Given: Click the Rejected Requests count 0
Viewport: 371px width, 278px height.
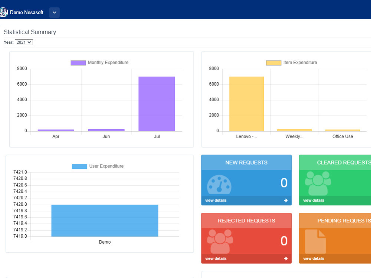Looking at the screenshot, I should 284,241.
